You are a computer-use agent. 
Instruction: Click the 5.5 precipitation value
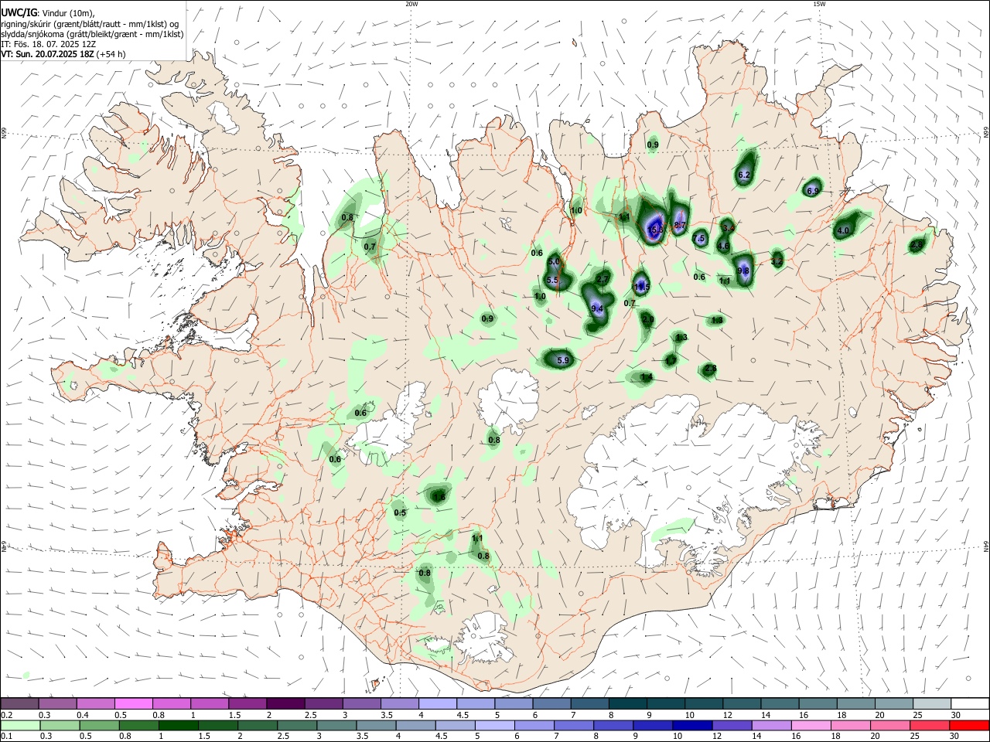tap(552, 281)
